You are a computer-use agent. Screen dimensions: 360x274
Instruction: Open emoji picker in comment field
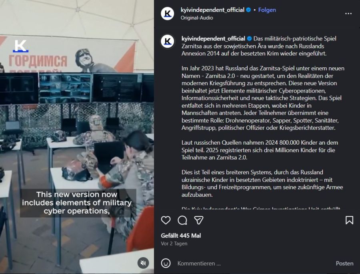pyautogui.click(x=166, y=263)
